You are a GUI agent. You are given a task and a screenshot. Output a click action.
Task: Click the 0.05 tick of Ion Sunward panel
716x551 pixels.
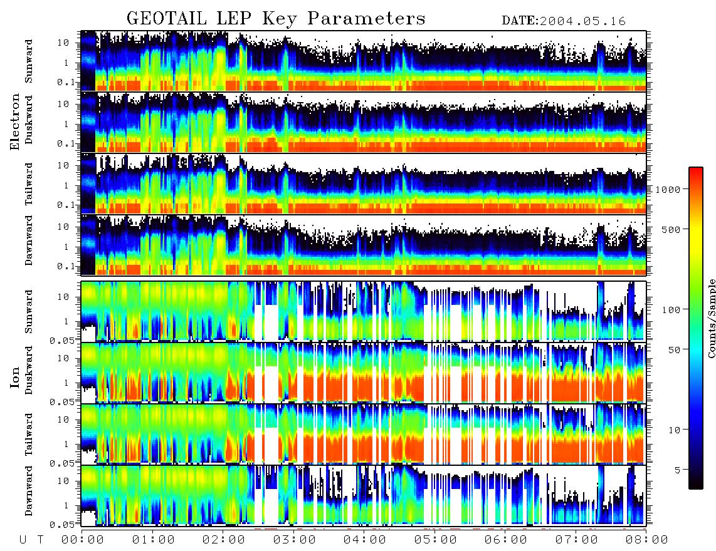(63, 340)
